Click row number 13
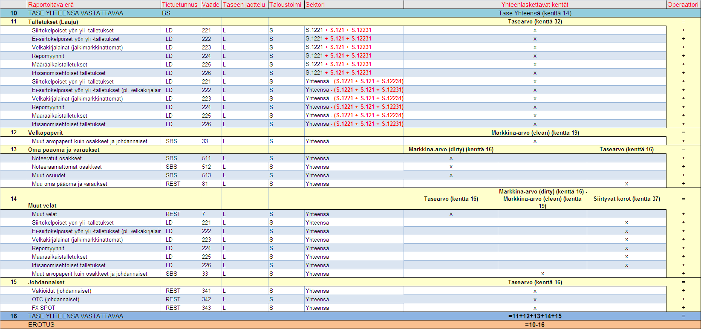Viewport: 701px width, 329px height. [14, 150]
